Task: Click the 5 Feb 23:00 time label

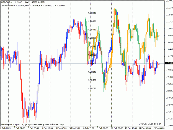Action: click(x=75, y=128)
